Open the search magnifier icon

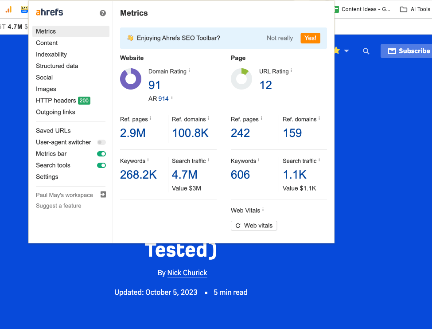pos(366,51)
